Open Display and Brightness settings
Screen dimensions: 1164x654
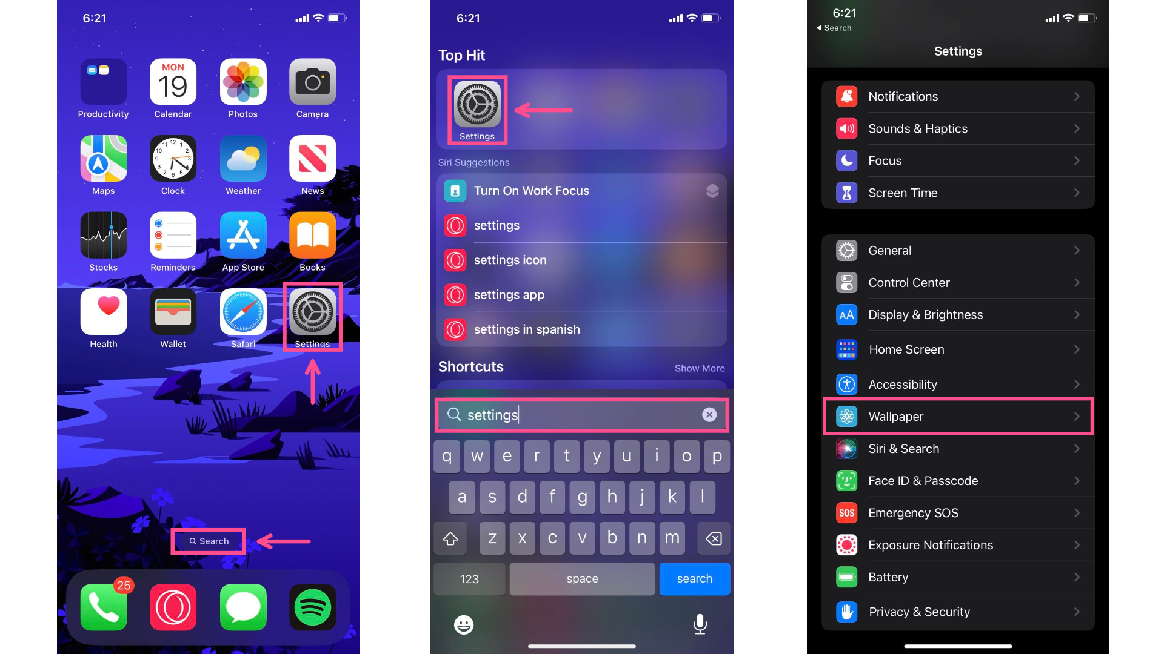pos(958,314)
